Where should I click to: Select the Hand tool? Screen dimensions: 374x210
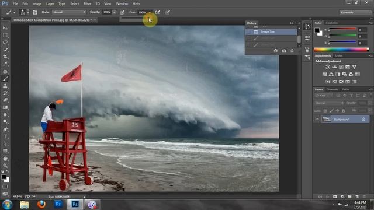pos(5,159)
